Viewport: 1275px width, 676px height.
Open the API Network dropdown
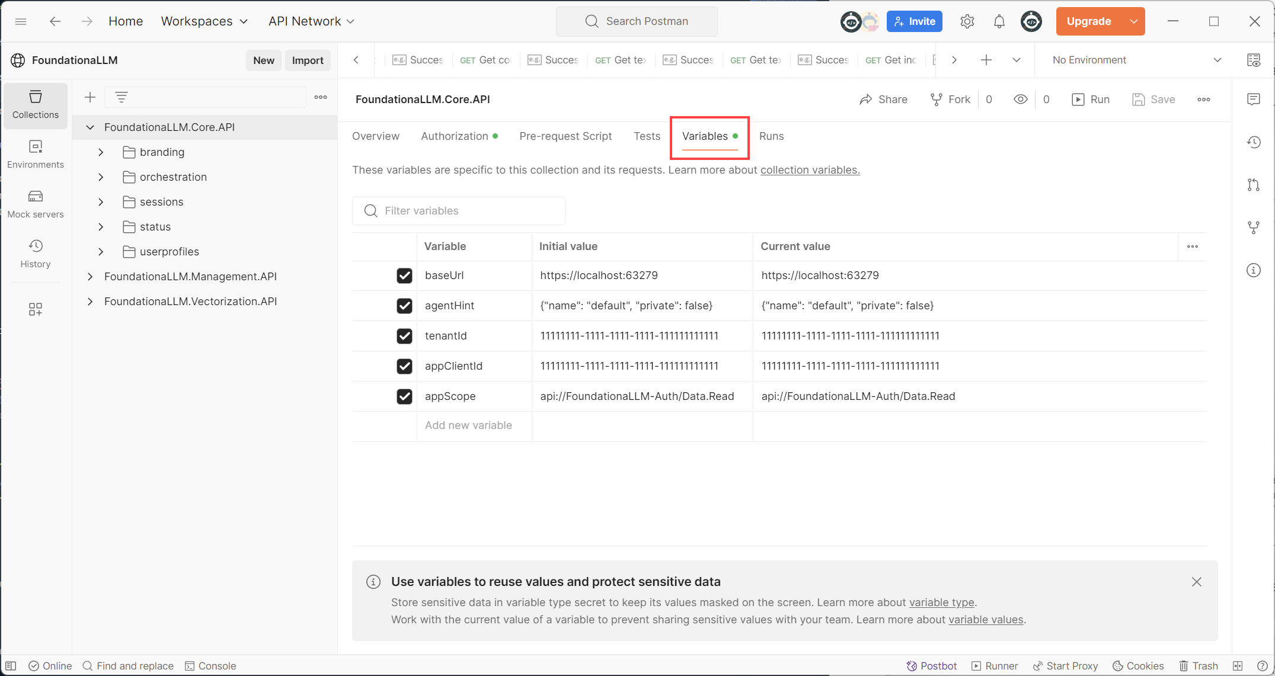(311, 21)
